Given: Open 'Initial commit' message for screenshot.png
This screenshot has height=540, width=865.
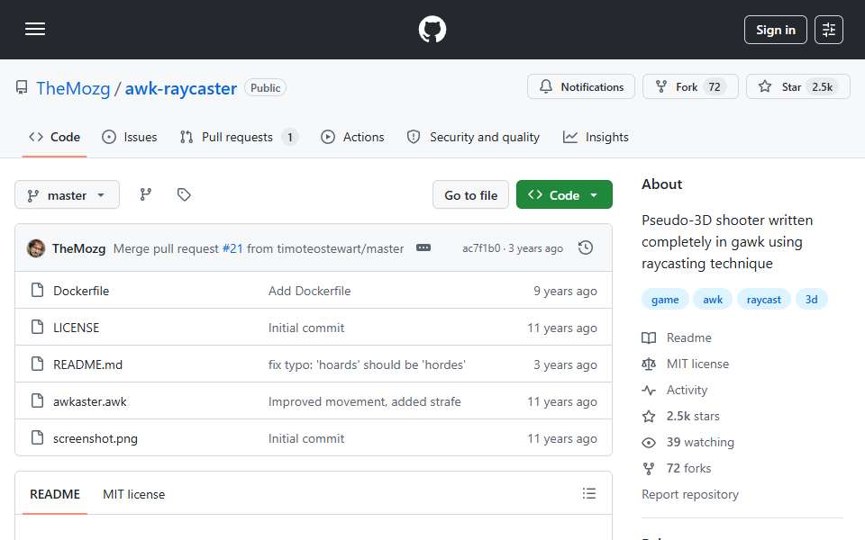Looking at the screenshot, I should tap(306, 438).
